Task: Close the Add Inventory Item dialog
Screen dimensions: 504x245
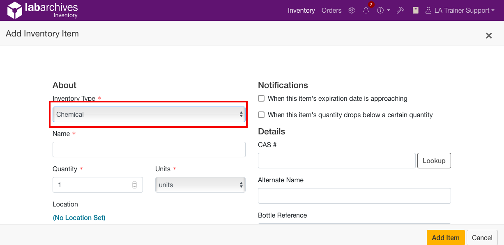Action: pyautogui.click(x=488, y=36)
